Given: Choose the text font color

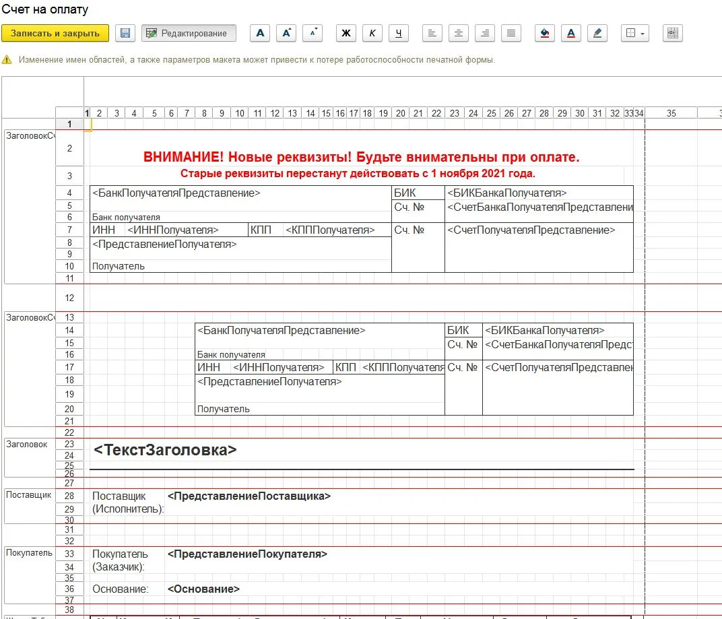Looking at the screenshot, I should (x=571, y=33).
